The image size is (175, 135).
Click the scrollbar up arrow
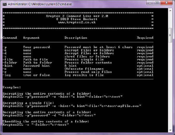tap(170, 11)
